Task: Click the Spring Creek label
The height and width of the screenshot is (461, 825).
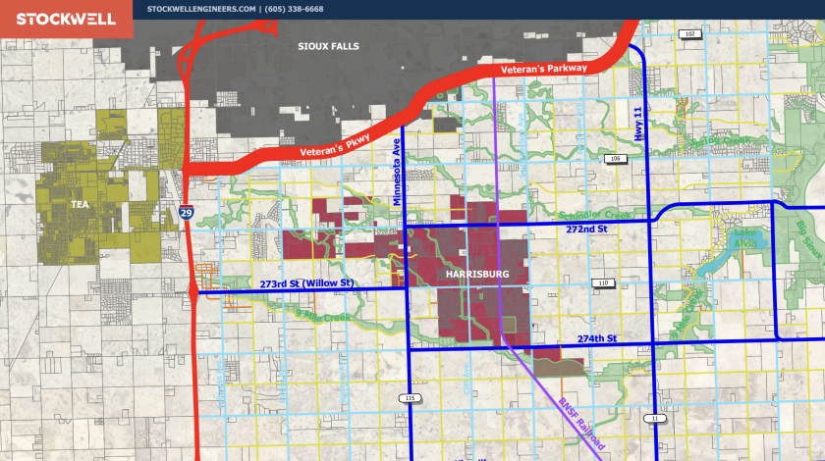Action: click(720, 142)
